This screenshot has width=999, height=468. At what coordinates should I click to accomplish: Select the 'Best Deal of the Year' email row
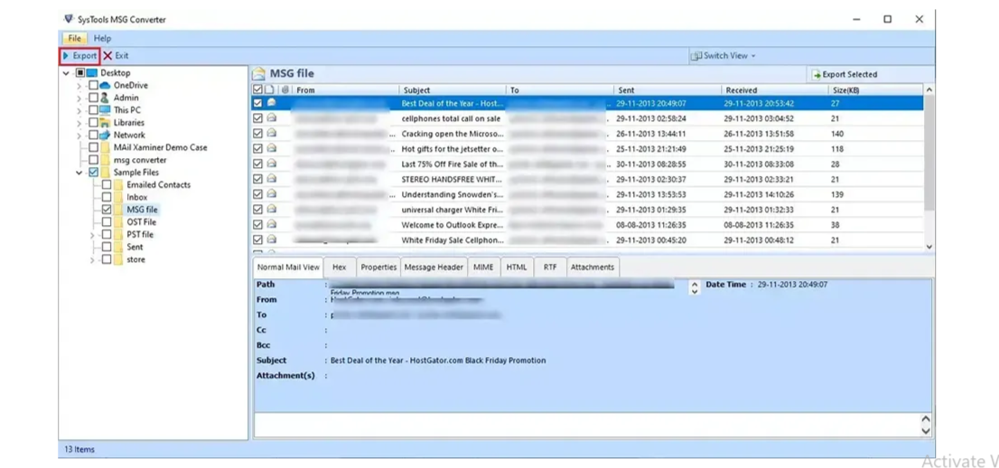tap(588, 103)
